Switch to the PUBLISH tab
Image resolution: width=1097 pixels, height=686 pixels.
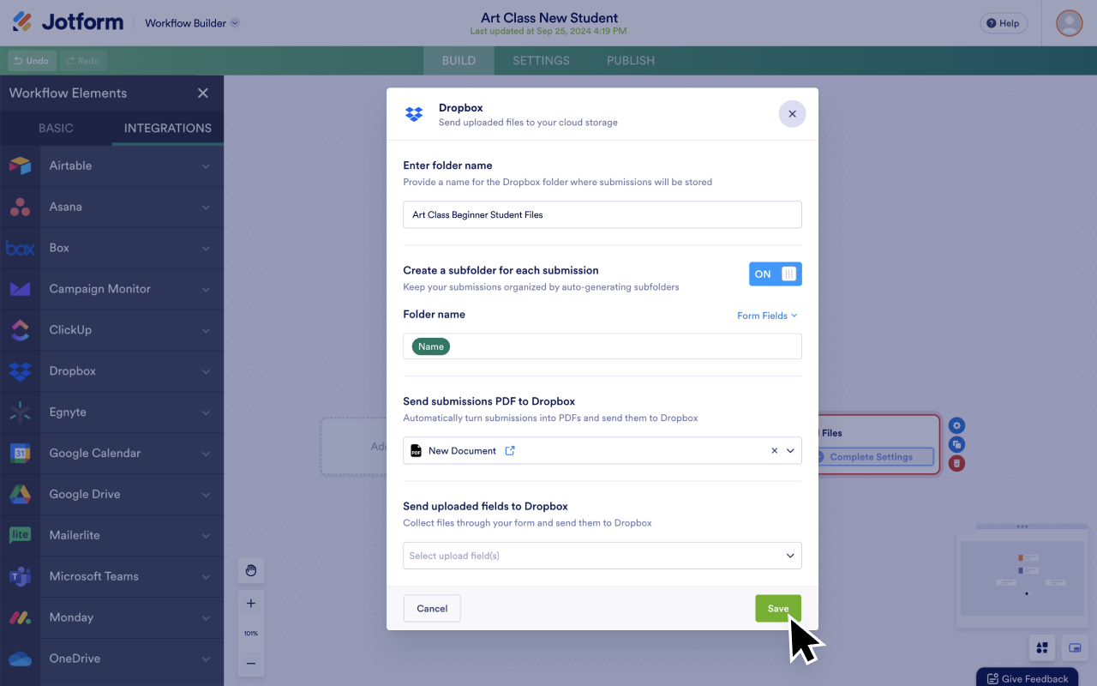(631, 61)
